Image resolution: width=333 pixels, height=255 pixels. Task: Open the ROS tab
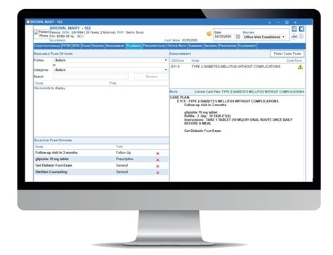click(x=76, y=46)
